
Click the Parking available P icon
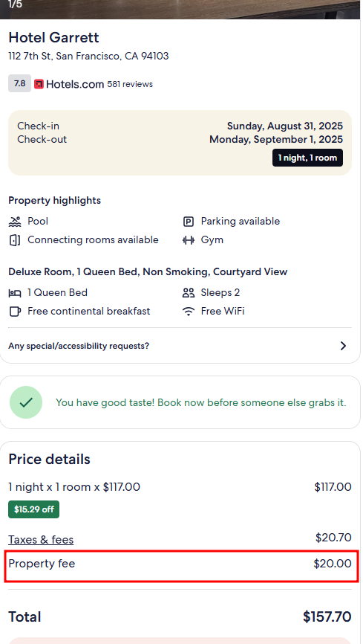pos(188,222)
